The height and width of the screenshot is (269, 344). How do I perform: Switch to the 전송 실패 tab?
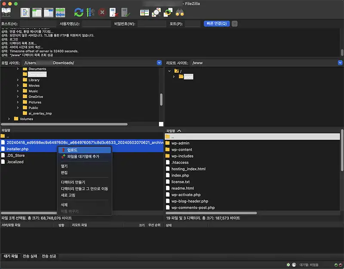[30, 256]
